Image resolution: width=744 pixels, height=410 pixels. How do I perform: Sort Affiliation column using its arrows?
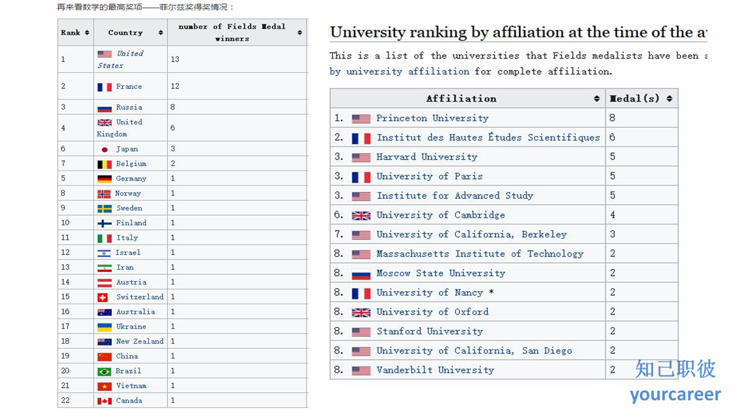click(x=596, y=99)
